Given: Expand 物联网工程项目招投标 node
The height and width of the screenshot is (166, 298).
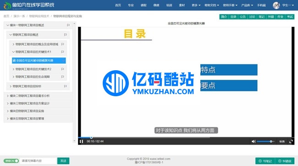Looking at the screenshot, I should [x=11, y=86].
